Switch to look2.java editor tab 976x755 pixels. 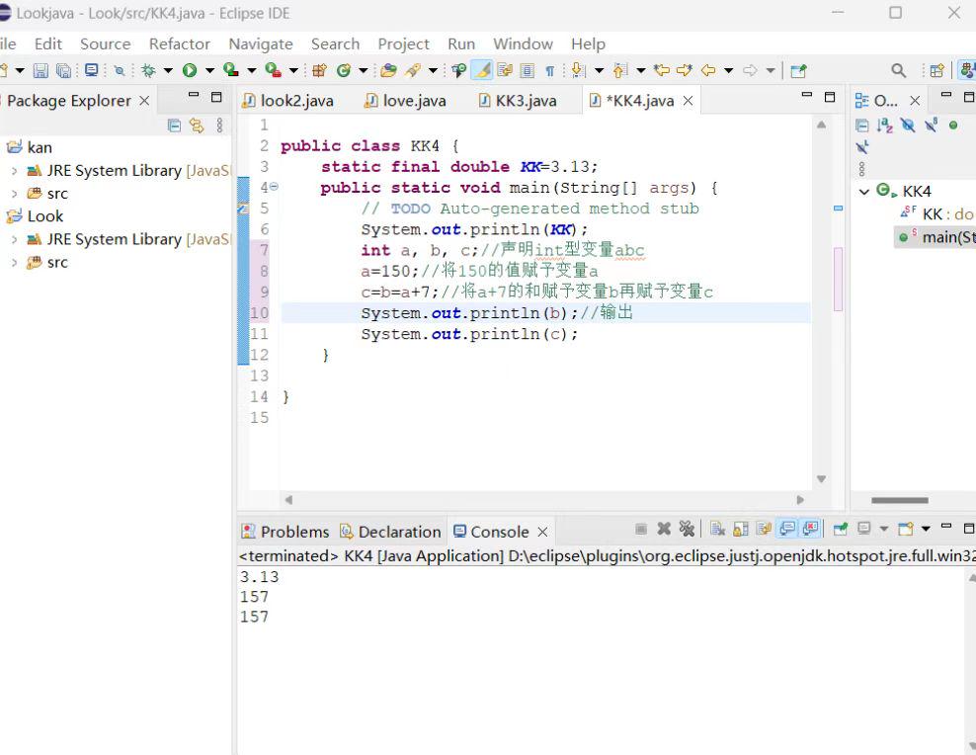[x=288, y=101]
